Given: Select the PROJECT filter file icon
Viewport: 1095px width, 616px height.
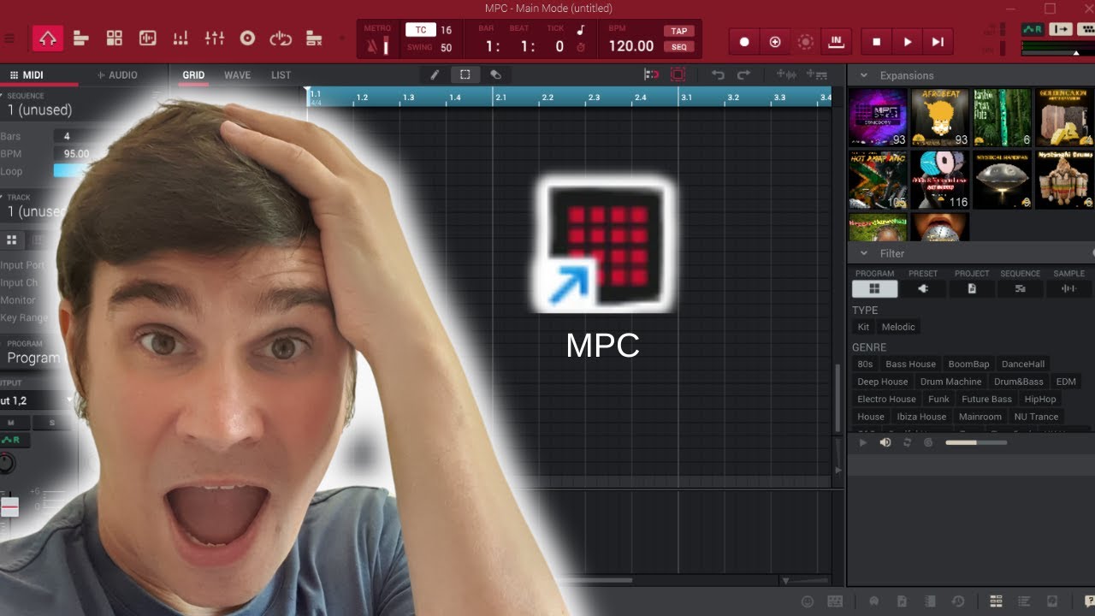Looking at the screenshot, I should click(x=971, y=289).
